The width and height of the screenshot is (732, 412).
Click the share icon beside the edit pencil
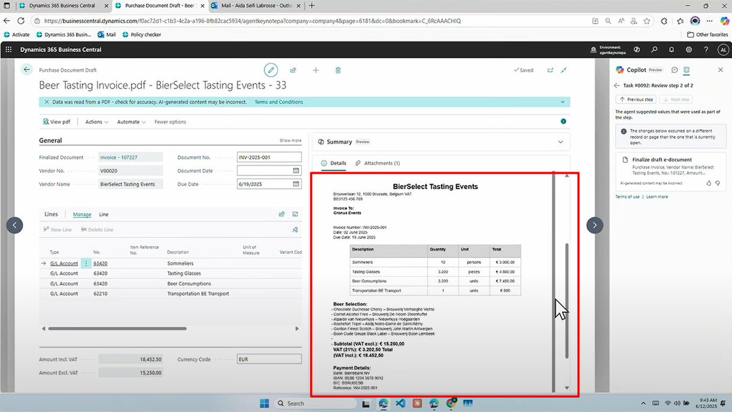(293, 70)
